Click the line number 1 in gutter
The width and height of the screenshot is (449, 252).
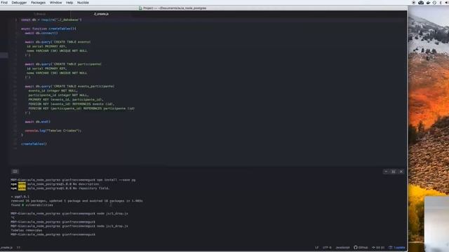point(15,20)
